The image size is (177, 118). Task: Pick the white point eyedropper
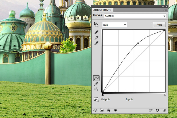96,43
